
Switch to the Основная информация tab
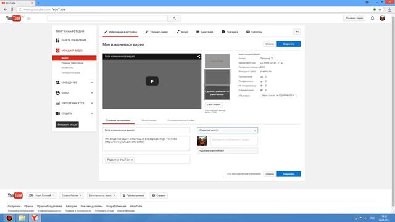coord(118,120)
